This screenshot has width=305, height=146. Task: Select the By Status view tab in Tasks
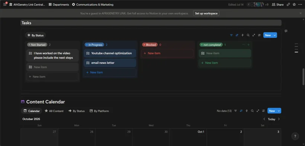coord(35,35)
